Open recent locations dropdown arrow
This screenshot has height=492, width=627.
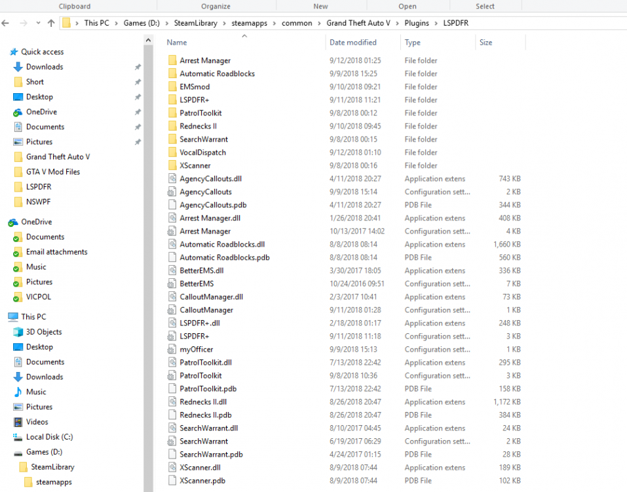click(x=38, y=23)
